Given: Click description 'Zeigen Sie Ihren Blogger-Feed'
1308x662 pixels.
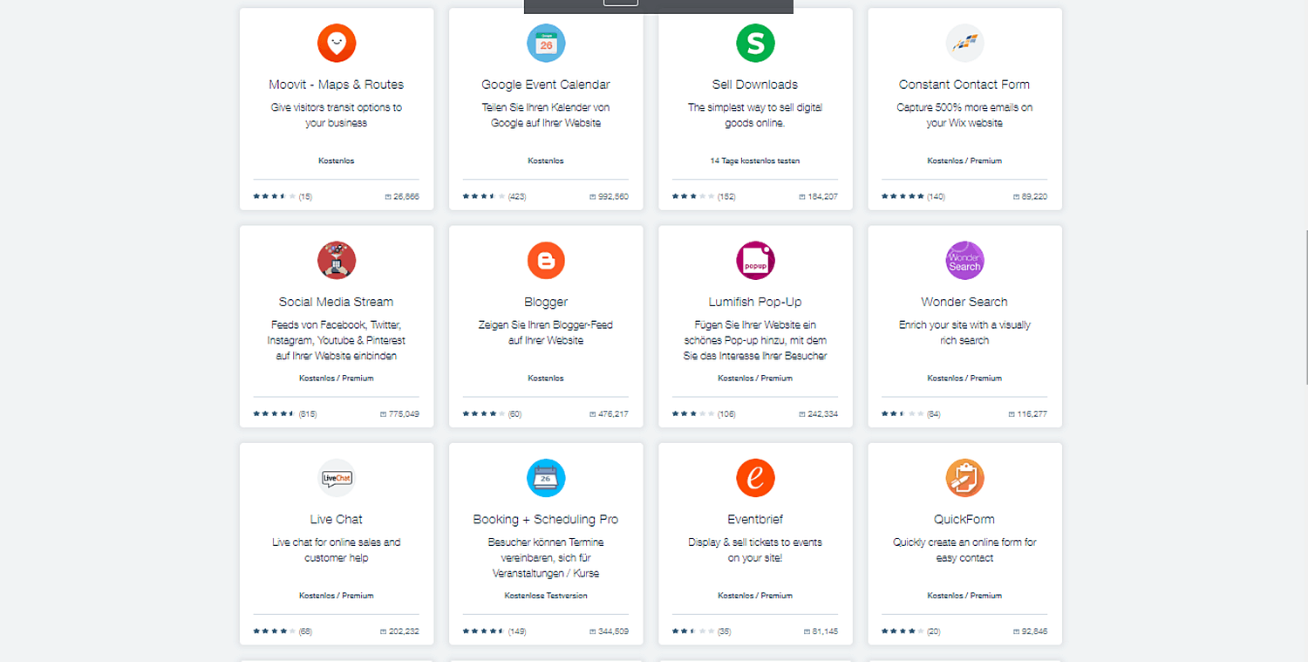Looking at the screenshot, I should (546, 332).
